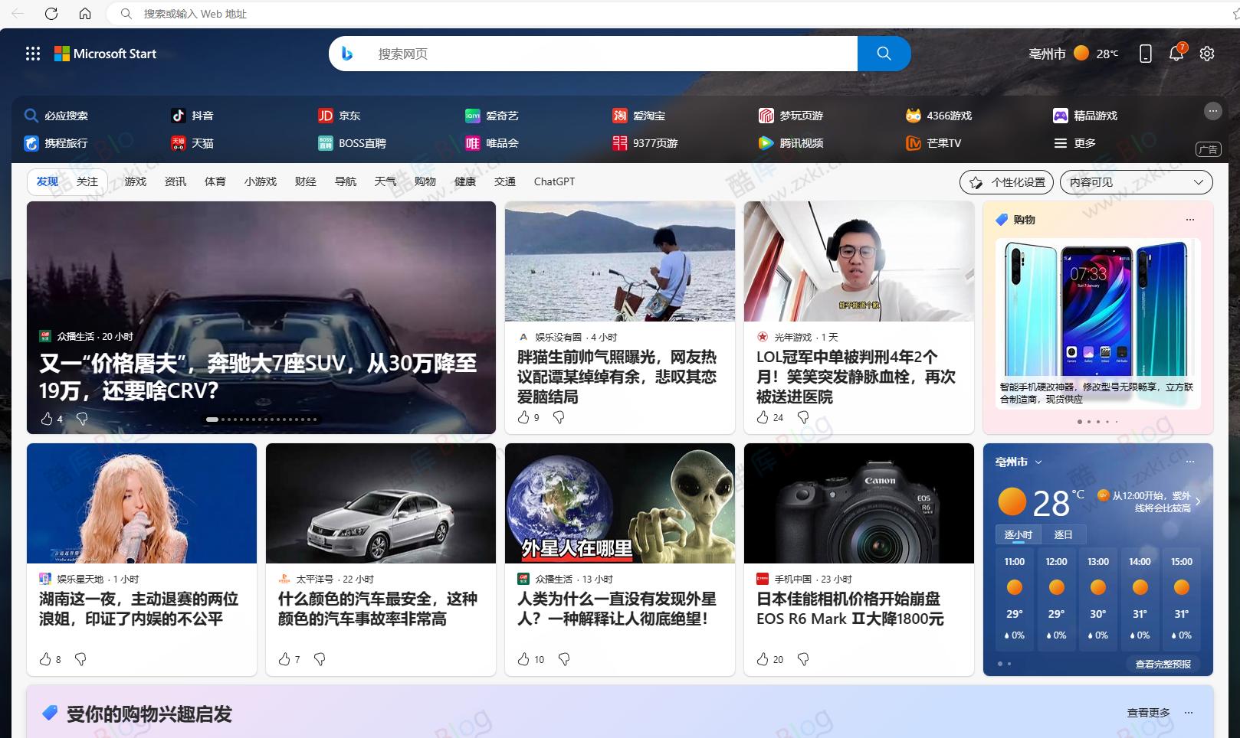This screenshot has width=1240, height=738.
Task: Launch 京东 from the quick links
Action: (325, 116)
